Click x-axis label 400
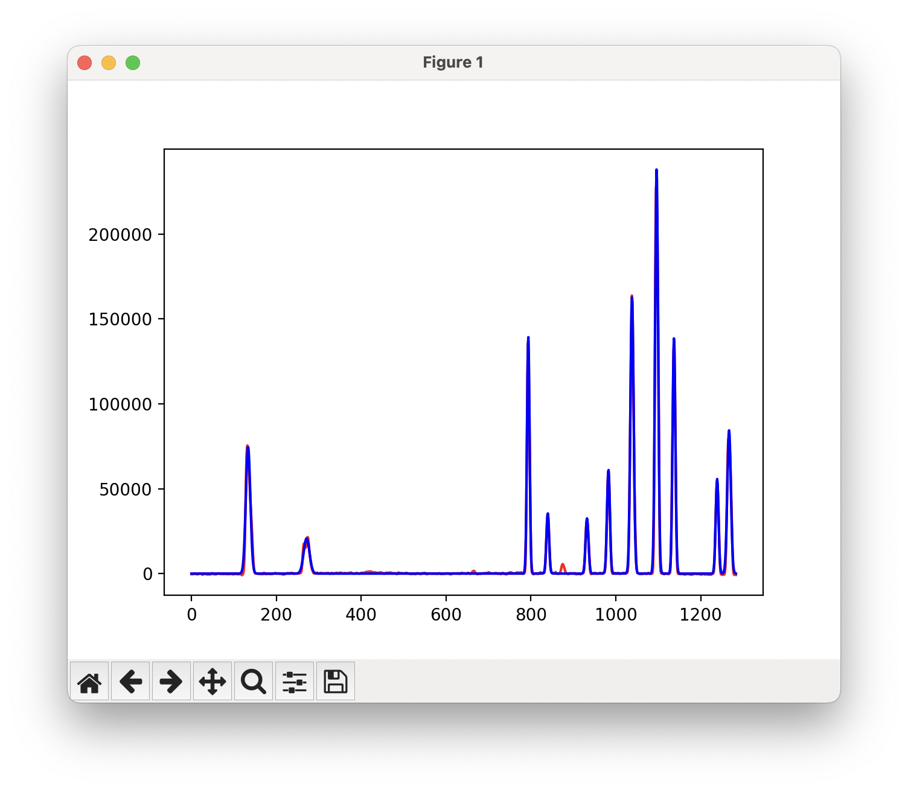This screenshot has width=908, height=792. tap(361, 615)
